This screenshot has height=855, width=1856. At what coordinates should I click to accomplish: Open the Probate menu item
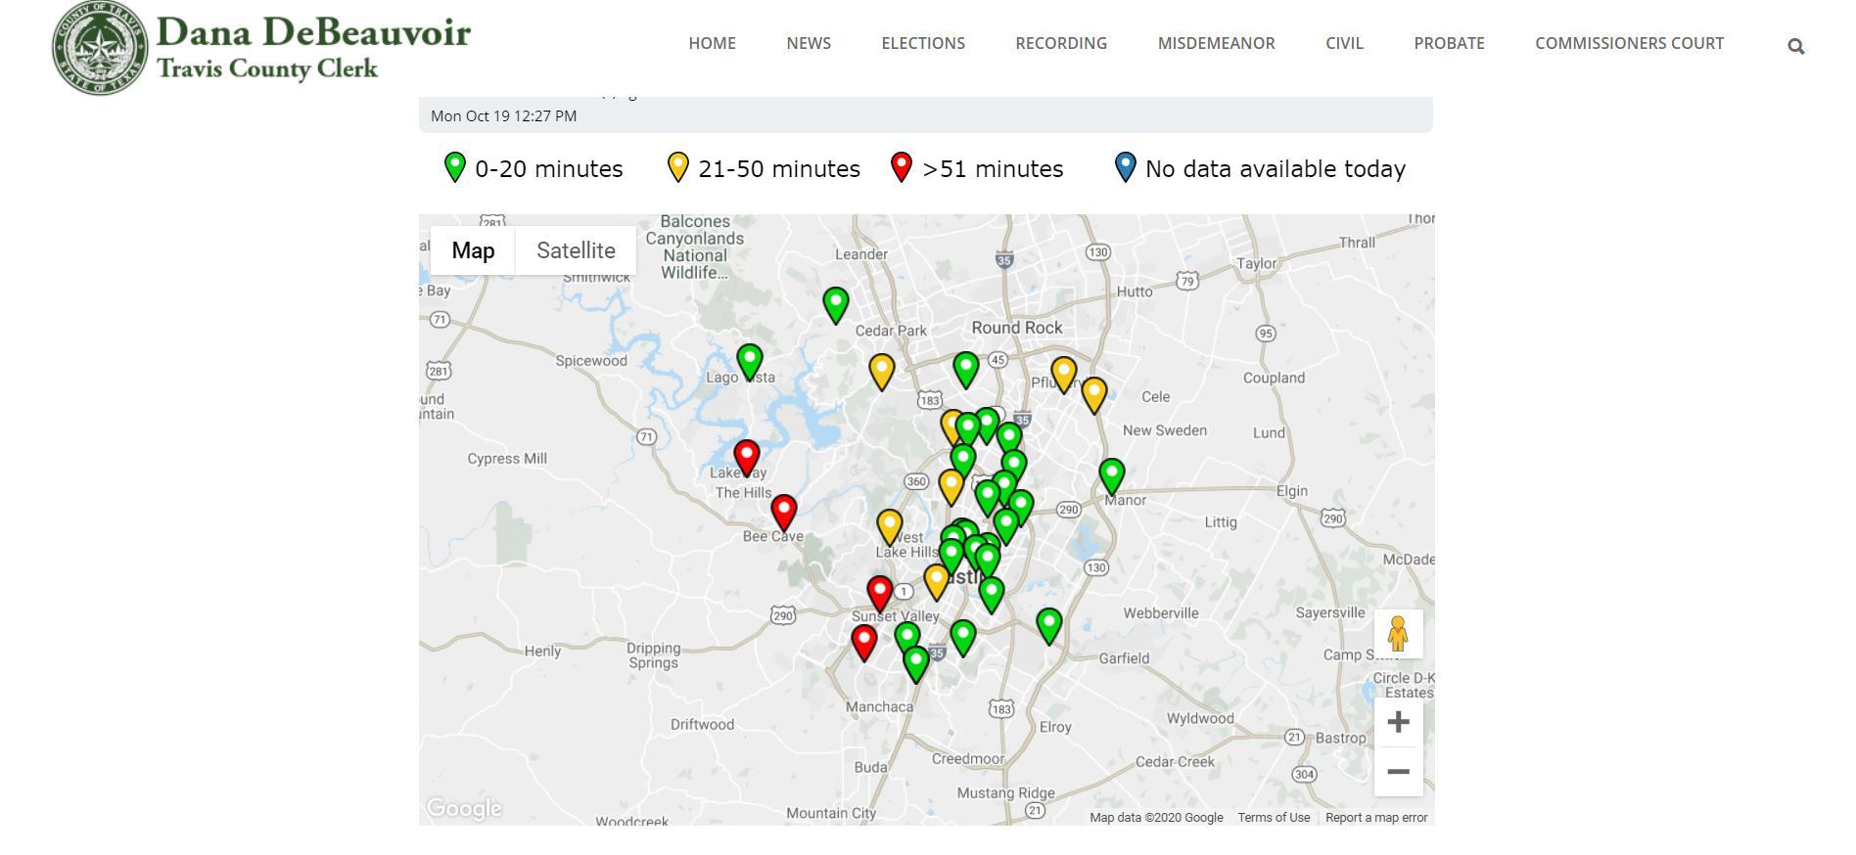pyautogui.click(x=1449, y=43)
